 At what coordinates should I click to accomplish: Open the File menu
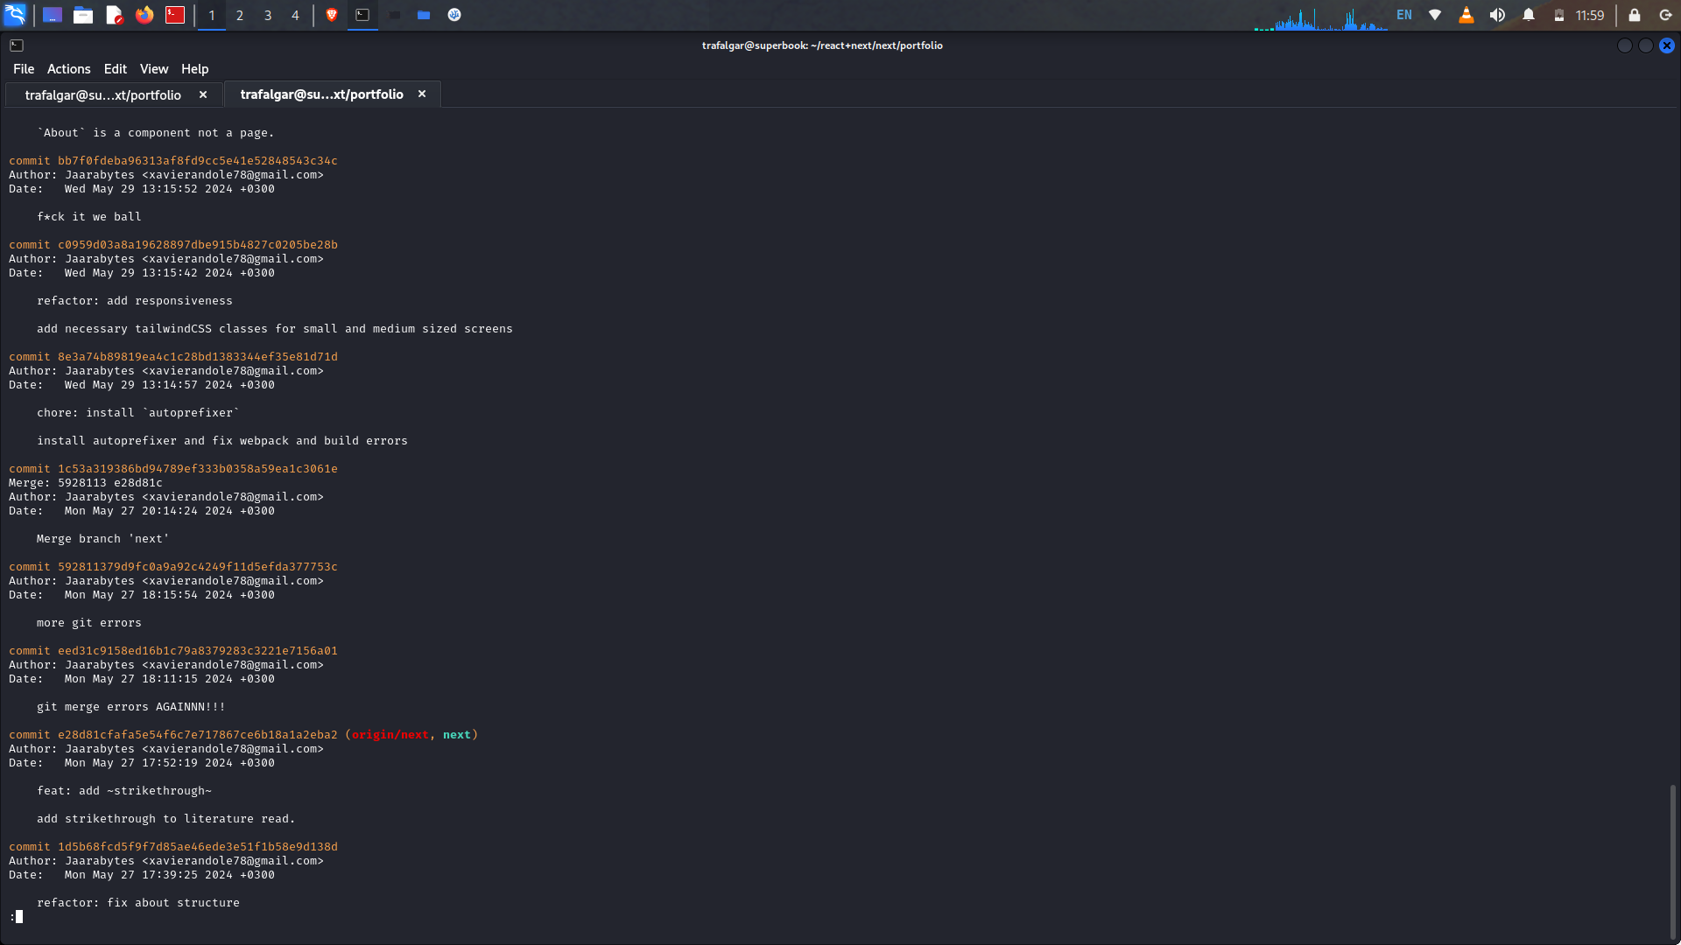pyautogui.click(x=24, y=69)
